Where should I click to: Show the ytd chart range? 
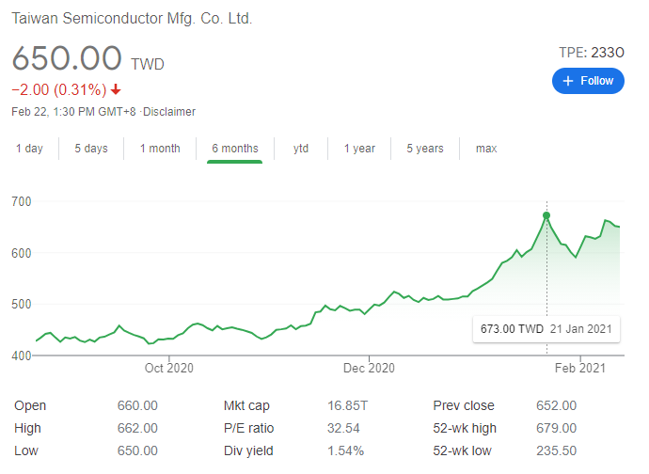[x=301, y=149]
